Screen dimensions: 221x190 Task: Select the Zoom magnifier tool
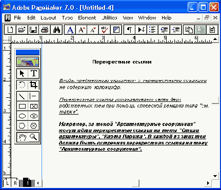click(x=34, y=137)
